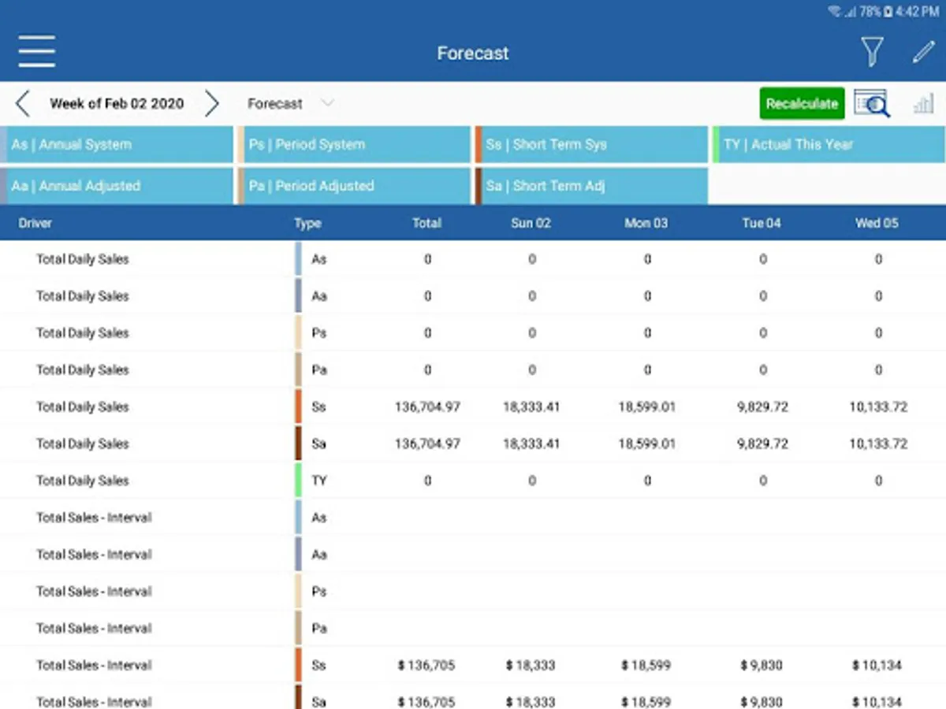Select Total Sales - Interval Aa row
The height and width of the screenshot is (709, 946).
tap(473, 555)
